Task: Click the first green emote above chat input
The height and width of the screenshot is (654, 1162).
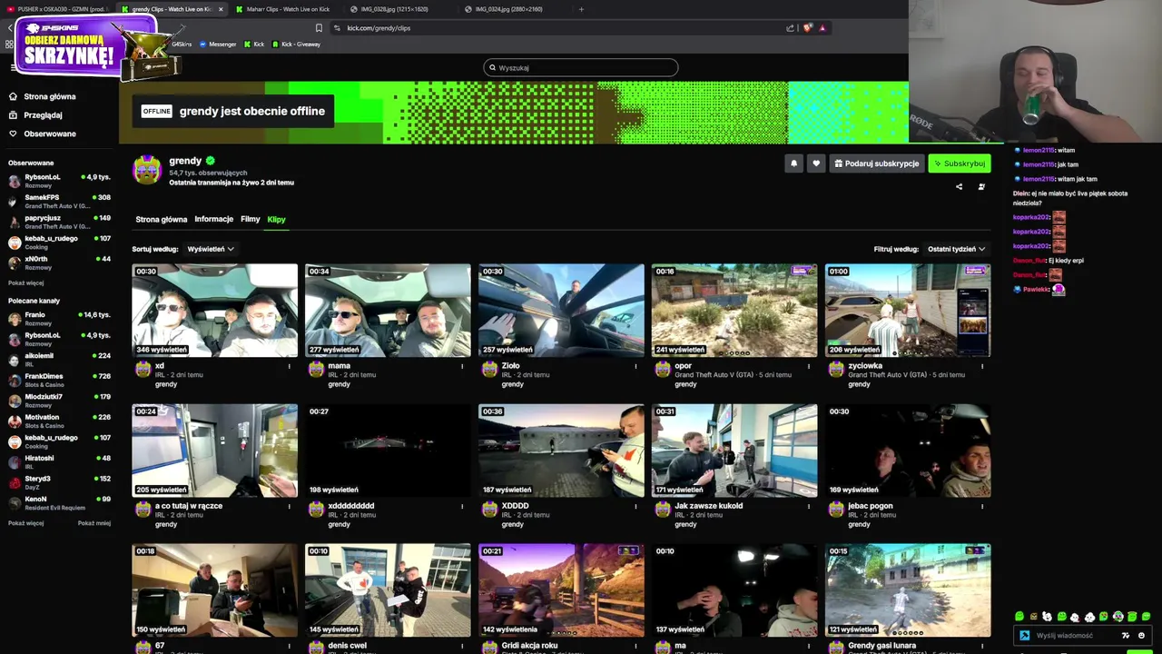Action: (x=1019, y=617)
